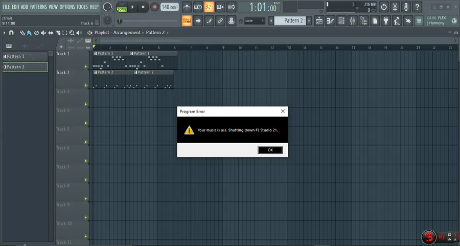The width and height of the screenshot is (460, 246).
Task: Expand the Pattern 2 breadcrumb arrow
Action: [x=168, y=33]
